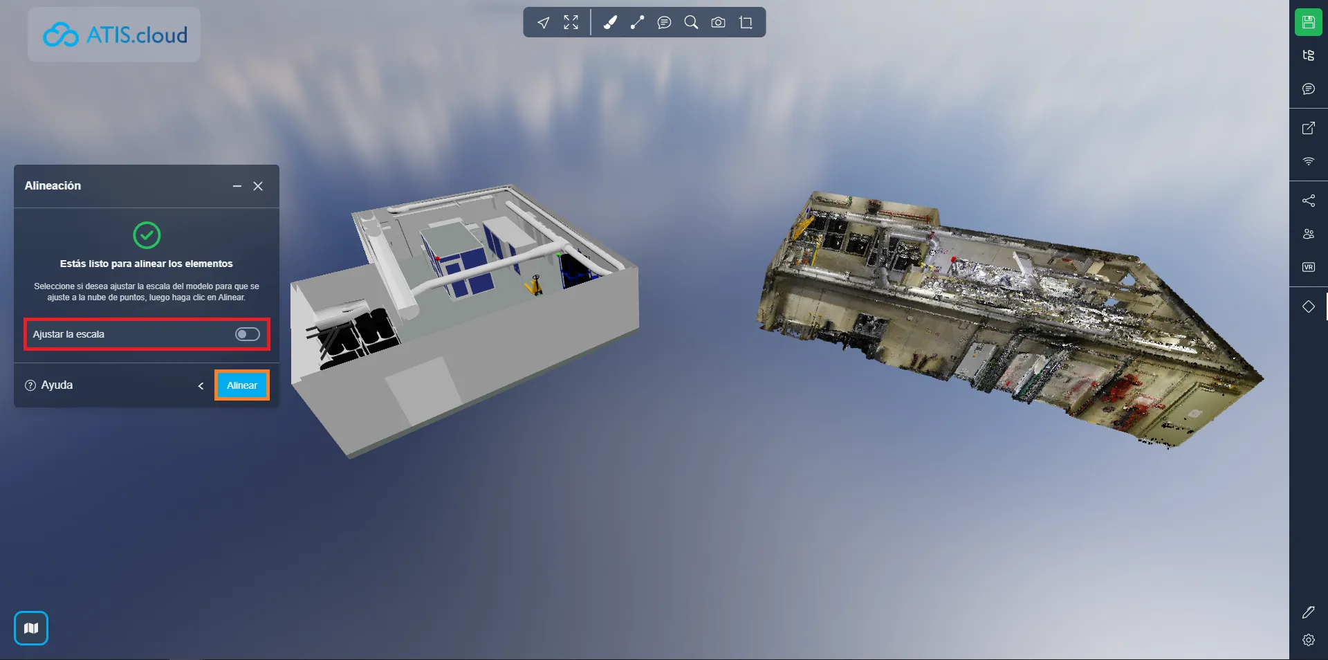Viewport: 1328px width, 660px height.
Task: Select the paint brush tool
Action: [610, 23]
